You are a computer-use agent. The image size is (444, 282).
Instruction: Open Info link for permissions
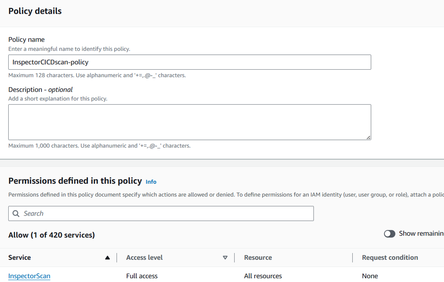151,182
